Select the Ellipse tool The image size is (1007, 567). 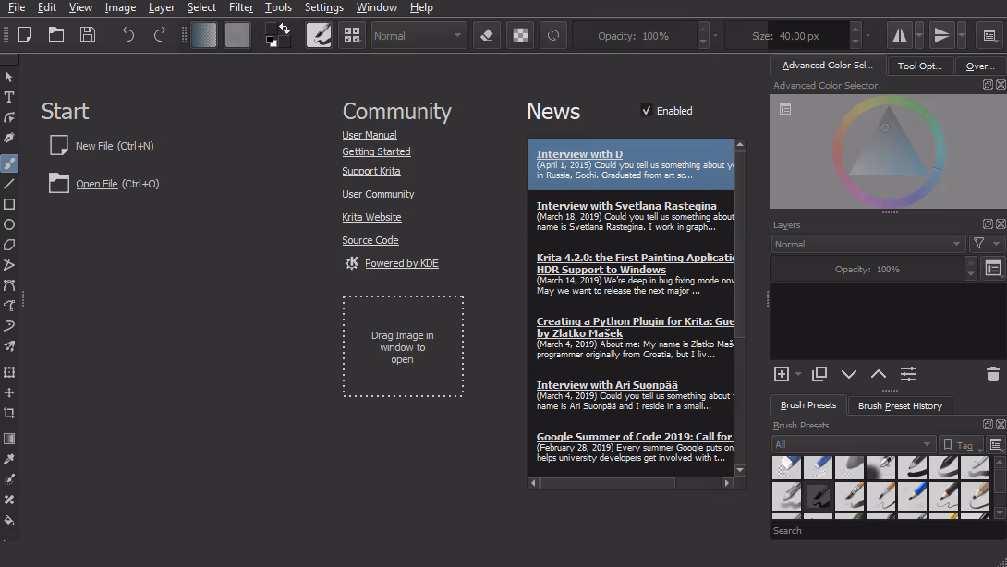9,224
